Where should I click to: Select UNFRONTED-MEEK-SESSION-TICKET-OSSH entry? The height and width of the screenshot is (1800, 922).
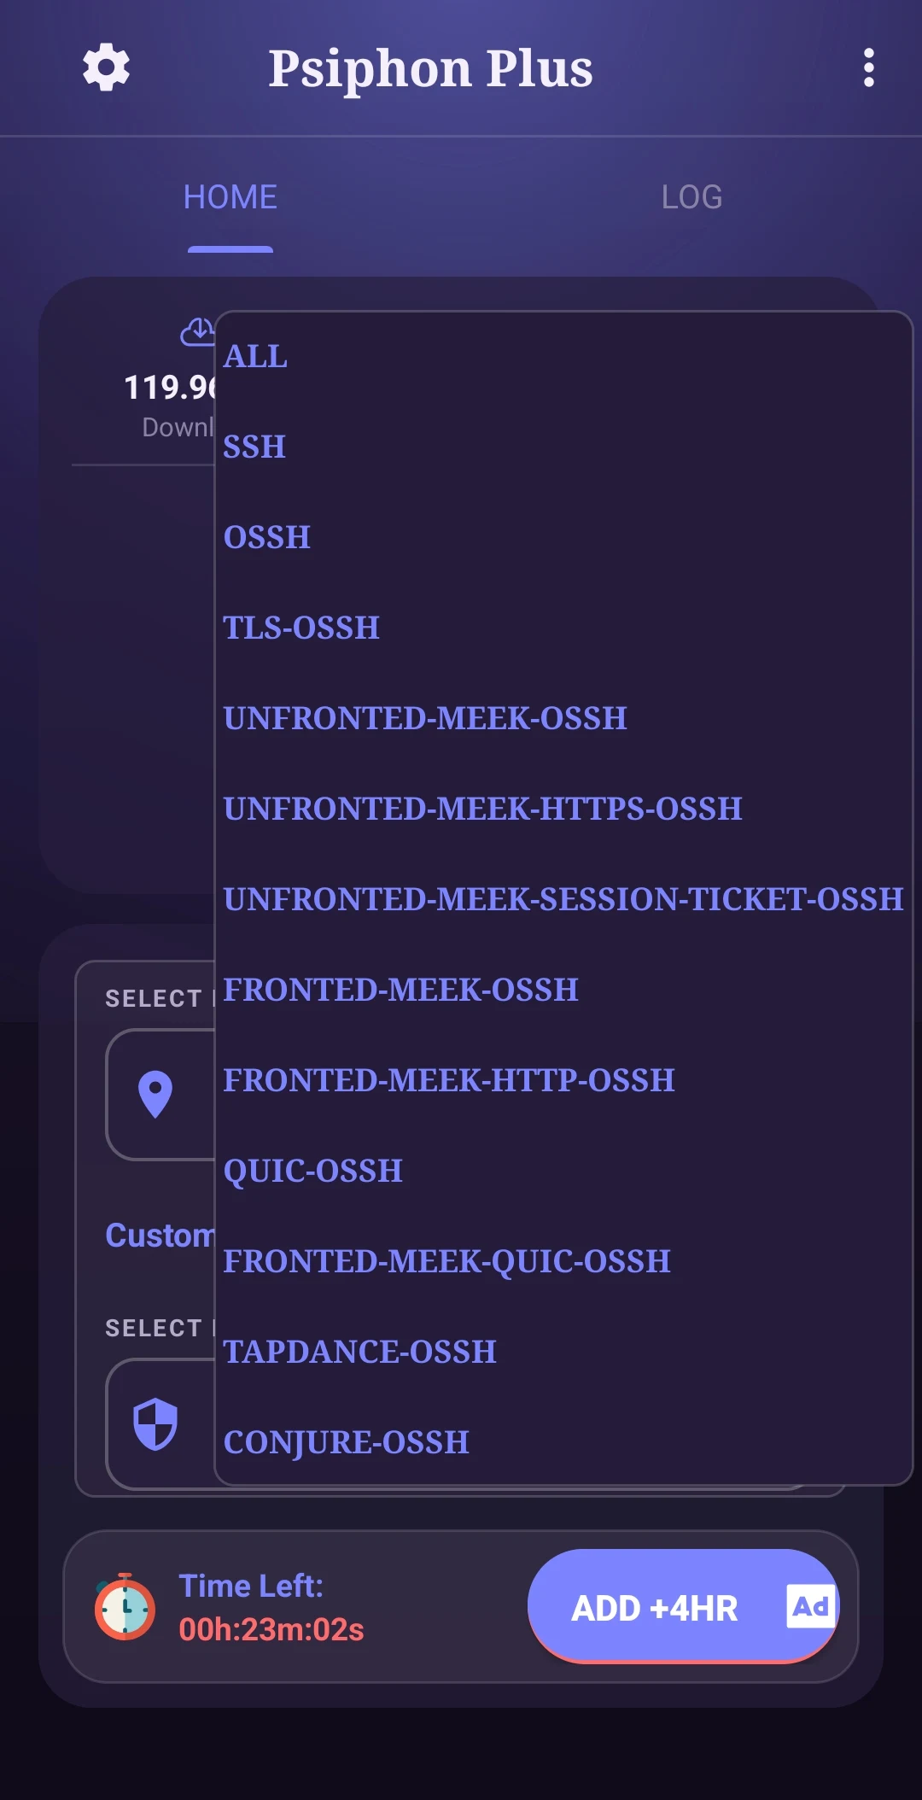[563, 899]
